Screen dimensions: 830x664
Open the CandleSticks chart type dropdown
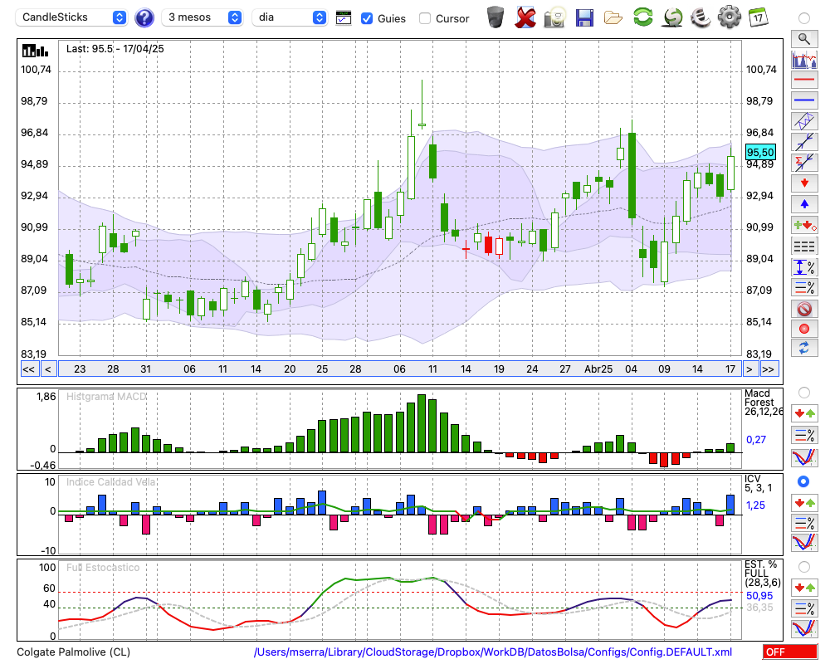click(x=71, y=17)
